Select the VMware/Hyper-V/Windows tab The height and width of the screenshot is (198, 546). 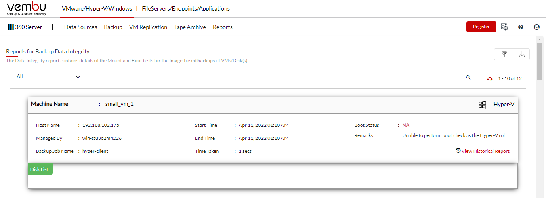coord(97,8)
